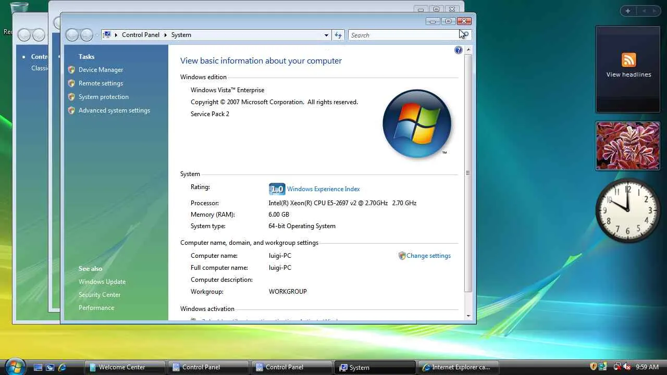Click the RSS View headlines gadget
667x375 pixels.
[x=628, y=69]
